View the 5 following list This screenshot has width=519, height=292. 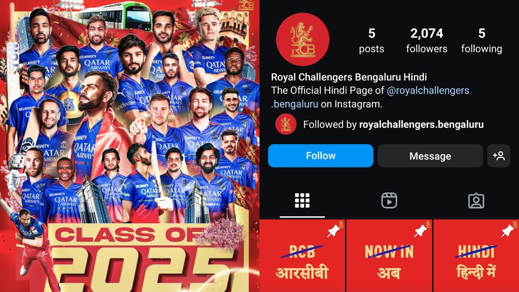pos(481,41)
